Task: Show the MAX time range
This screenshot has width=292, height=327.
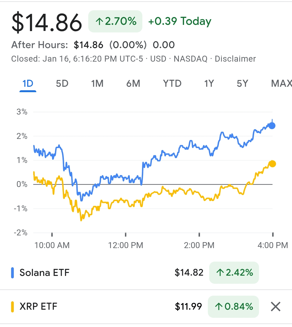Action: 281,84
